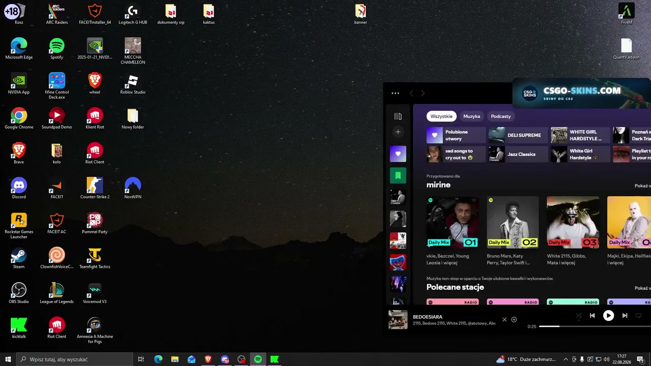Select the NVIDIA App desktop icon
The width and height of the screenshot is (651, 366).
(19, 84)
